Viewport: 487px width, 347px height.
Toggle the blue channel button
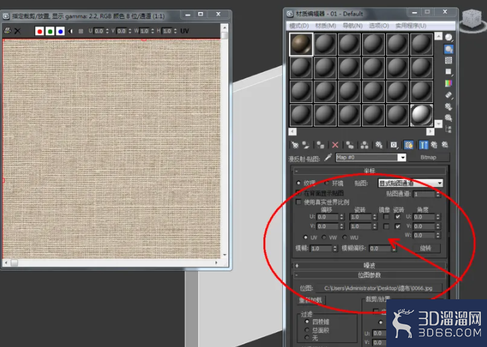(x=60, y=31)
